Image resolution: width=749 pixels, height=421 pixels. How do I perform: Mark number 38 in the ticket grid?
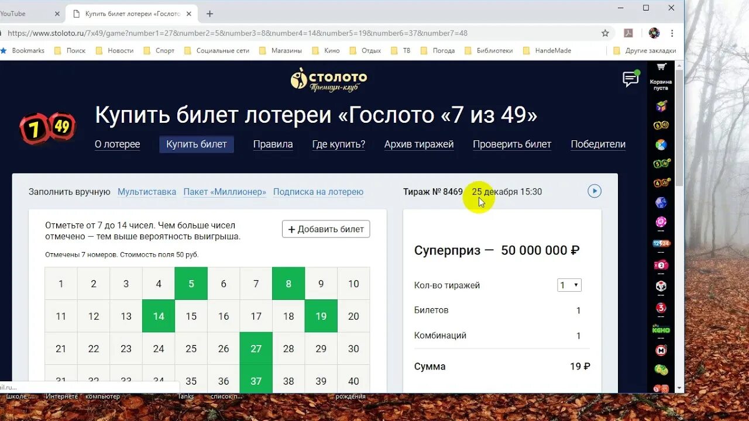pyautogui.click(x=288, y=381)
